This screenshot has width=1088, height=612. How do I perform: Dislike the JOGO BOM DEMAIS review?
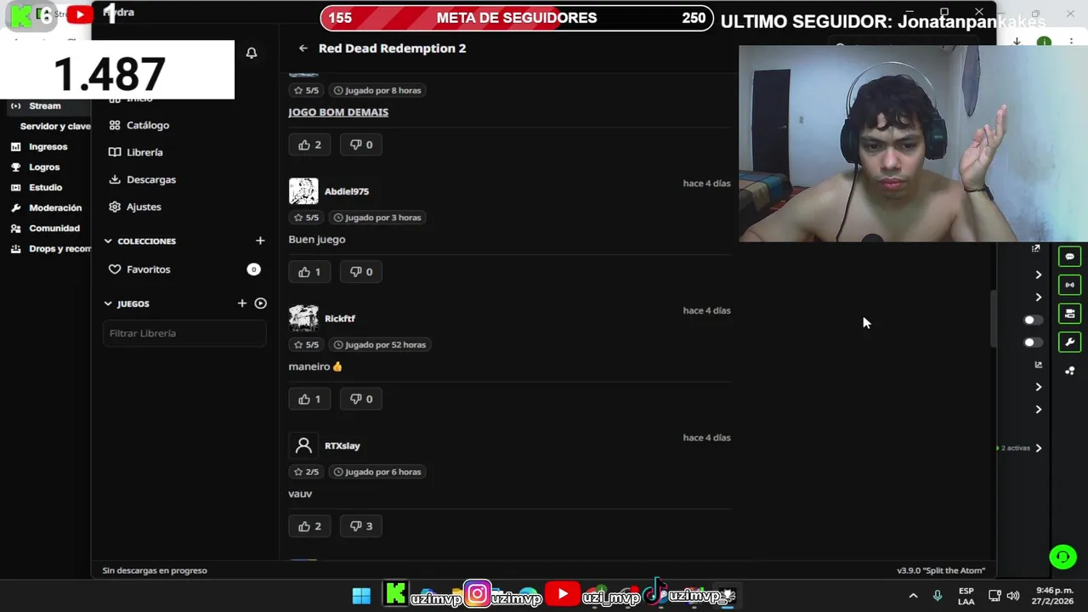pyautogui.click(x=360, y=144)
